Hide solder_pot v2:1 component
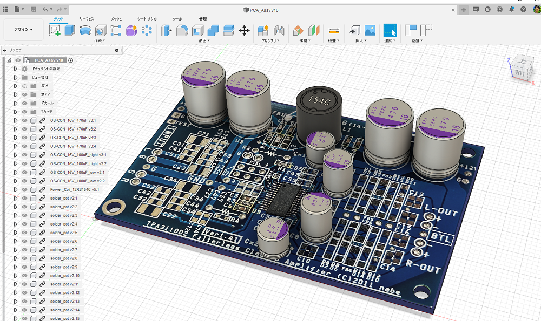The image size is (541, 321). pyautogui.click(x=24, y=198)
